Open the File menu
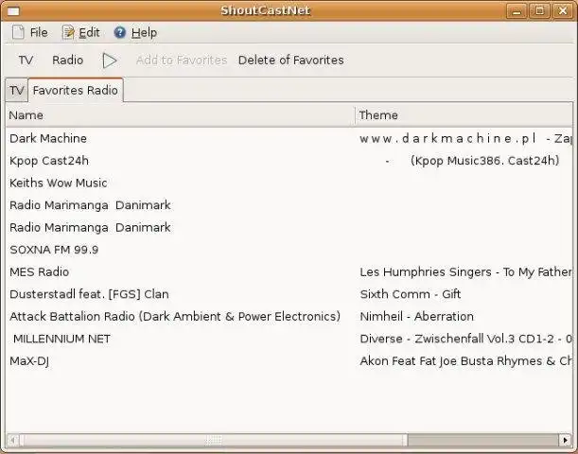Image resolution: width=578 pixels, height=454 pixels. (30, 32)
